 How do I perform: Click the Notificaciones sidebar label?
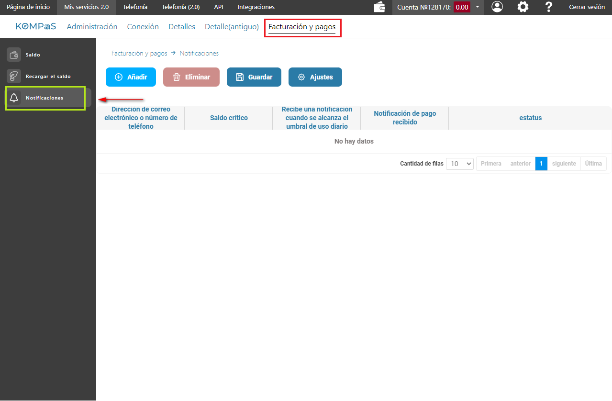pos(45,98)
